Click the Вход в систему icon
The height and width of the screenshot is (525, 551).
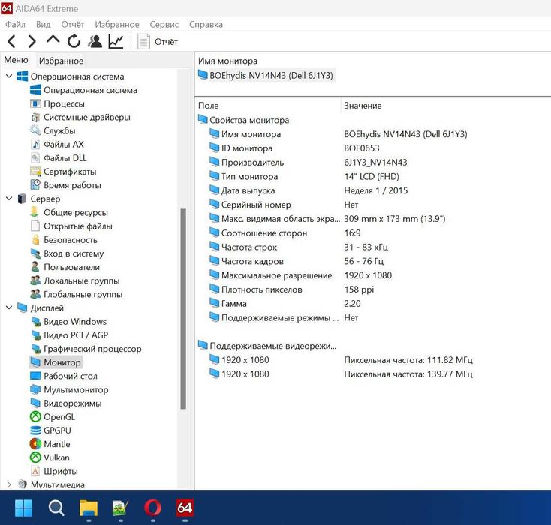click(x=35, y=253)
